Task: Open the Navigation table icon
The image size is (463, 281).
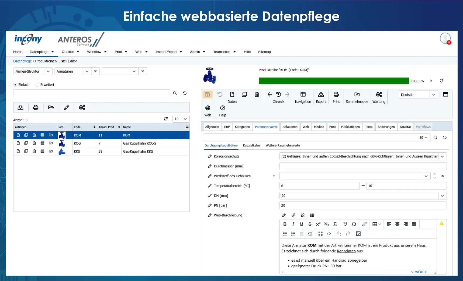Action: point(303,94)
